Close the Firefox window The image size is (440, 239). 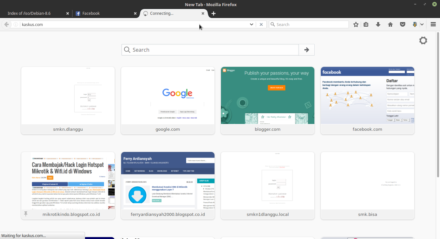click(x=435, y=4)
